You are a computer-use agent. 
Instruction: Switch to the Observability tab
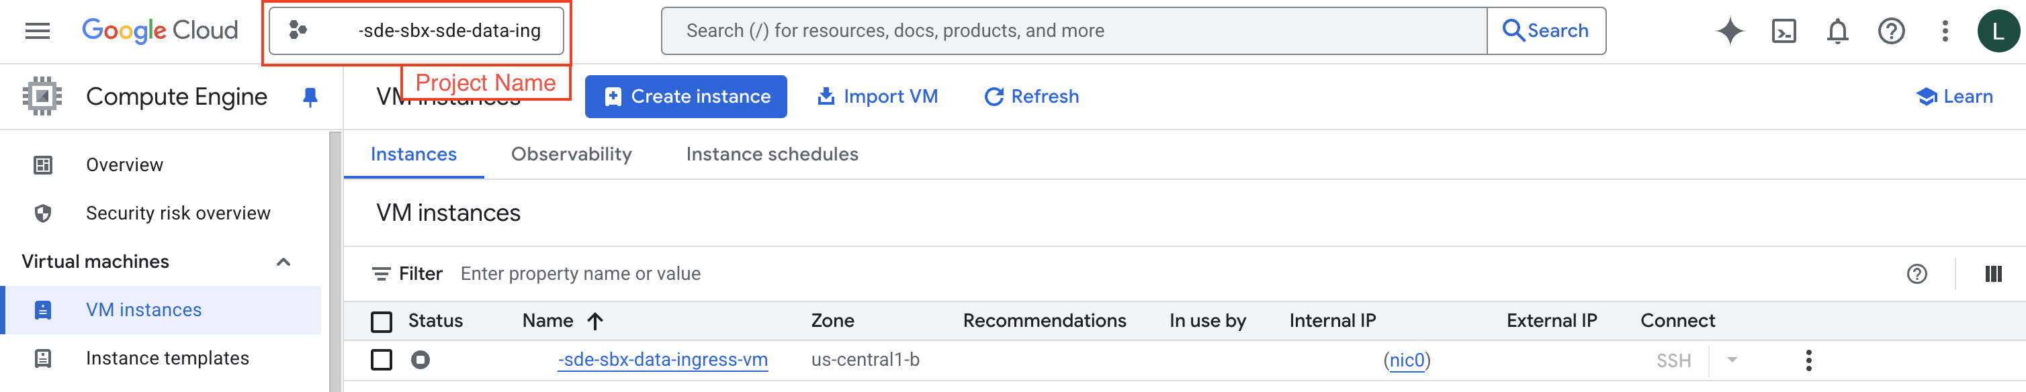(571, 154)
